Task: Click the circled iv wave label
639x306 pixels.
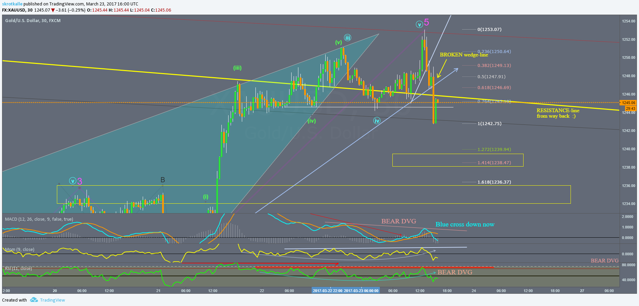Action: (377, 121)
